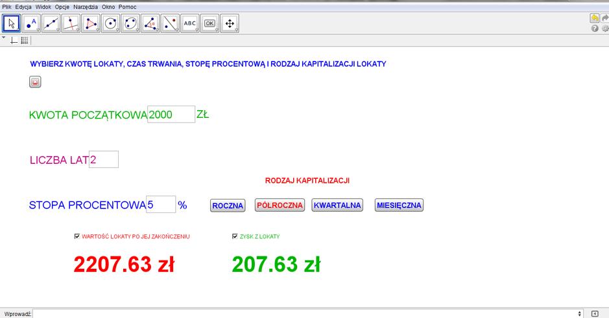
Task: Select the OK Insert Button tool
Action: pyautogui.click(x=209, y=23)
